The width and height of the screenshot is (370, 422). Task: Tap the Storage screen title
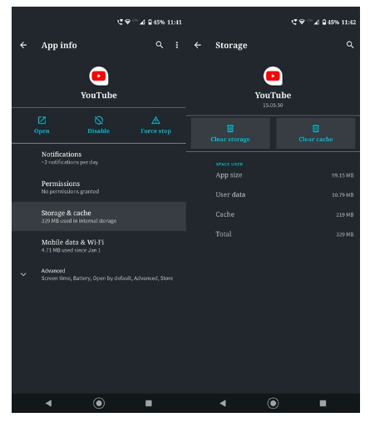coord(231,45)
